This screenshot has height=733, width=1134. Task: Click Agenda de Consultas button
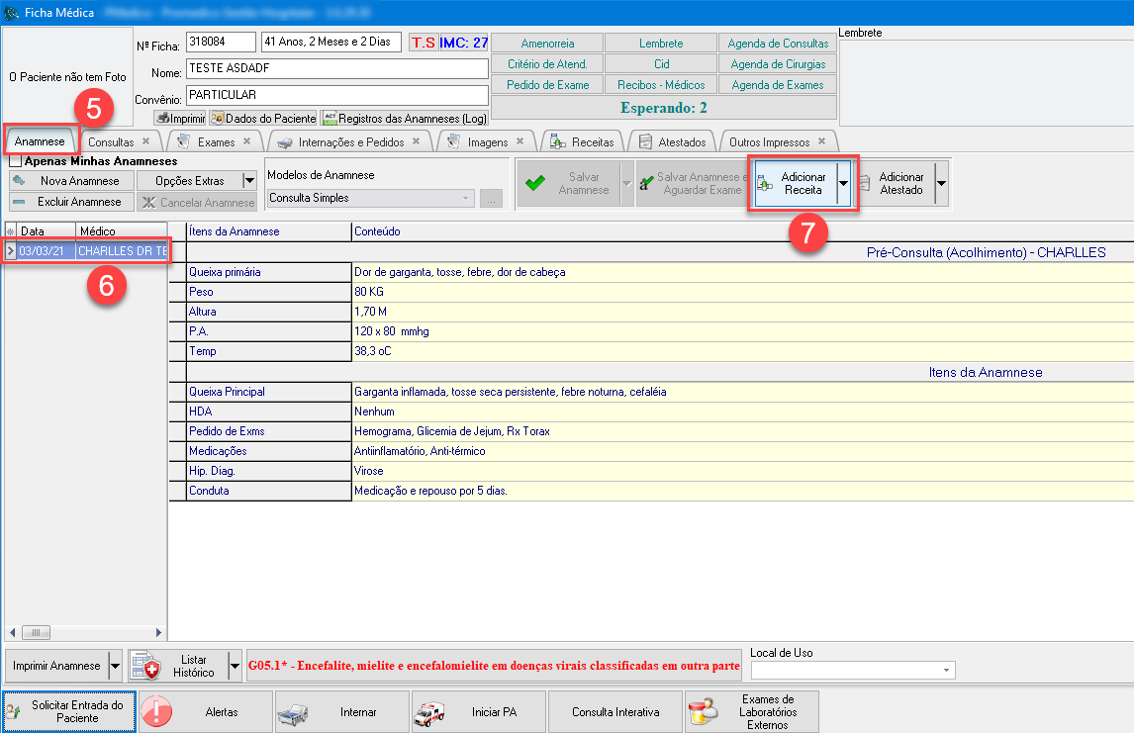778,44
